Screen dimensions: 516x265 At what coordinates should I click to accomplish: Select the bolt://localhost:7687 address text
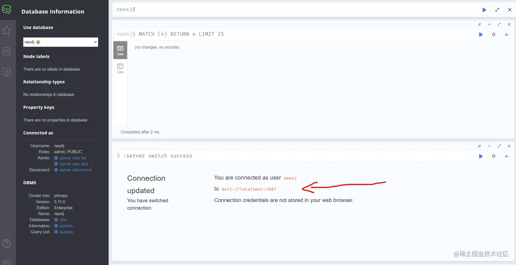(x=249, y=189)
